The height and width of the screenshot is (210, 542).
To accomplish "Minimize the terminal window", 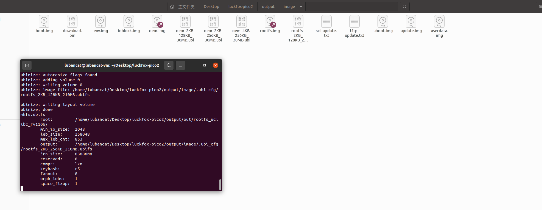I will 194,65.
